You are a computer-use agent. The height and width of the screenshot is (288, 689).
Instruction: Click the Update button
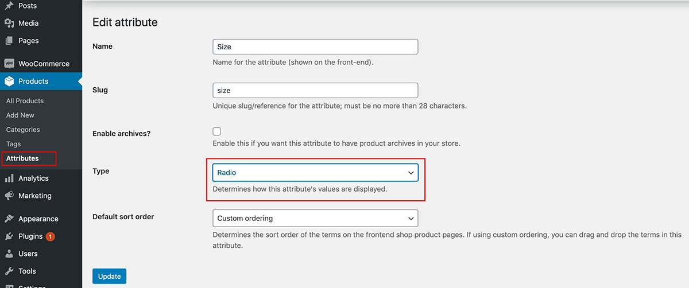point(109,277)
